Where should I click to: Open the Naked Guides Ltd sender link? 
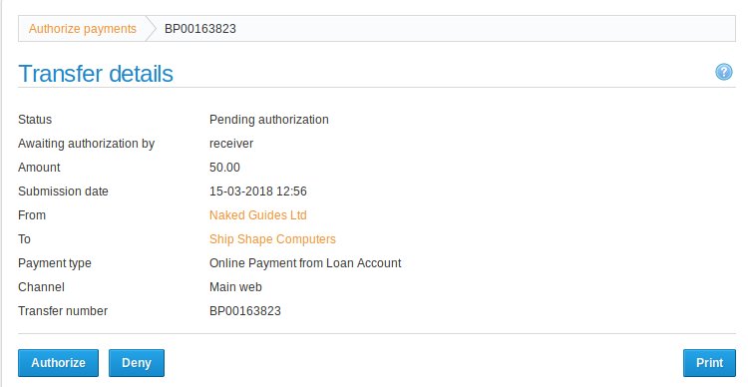coord(258,215)
